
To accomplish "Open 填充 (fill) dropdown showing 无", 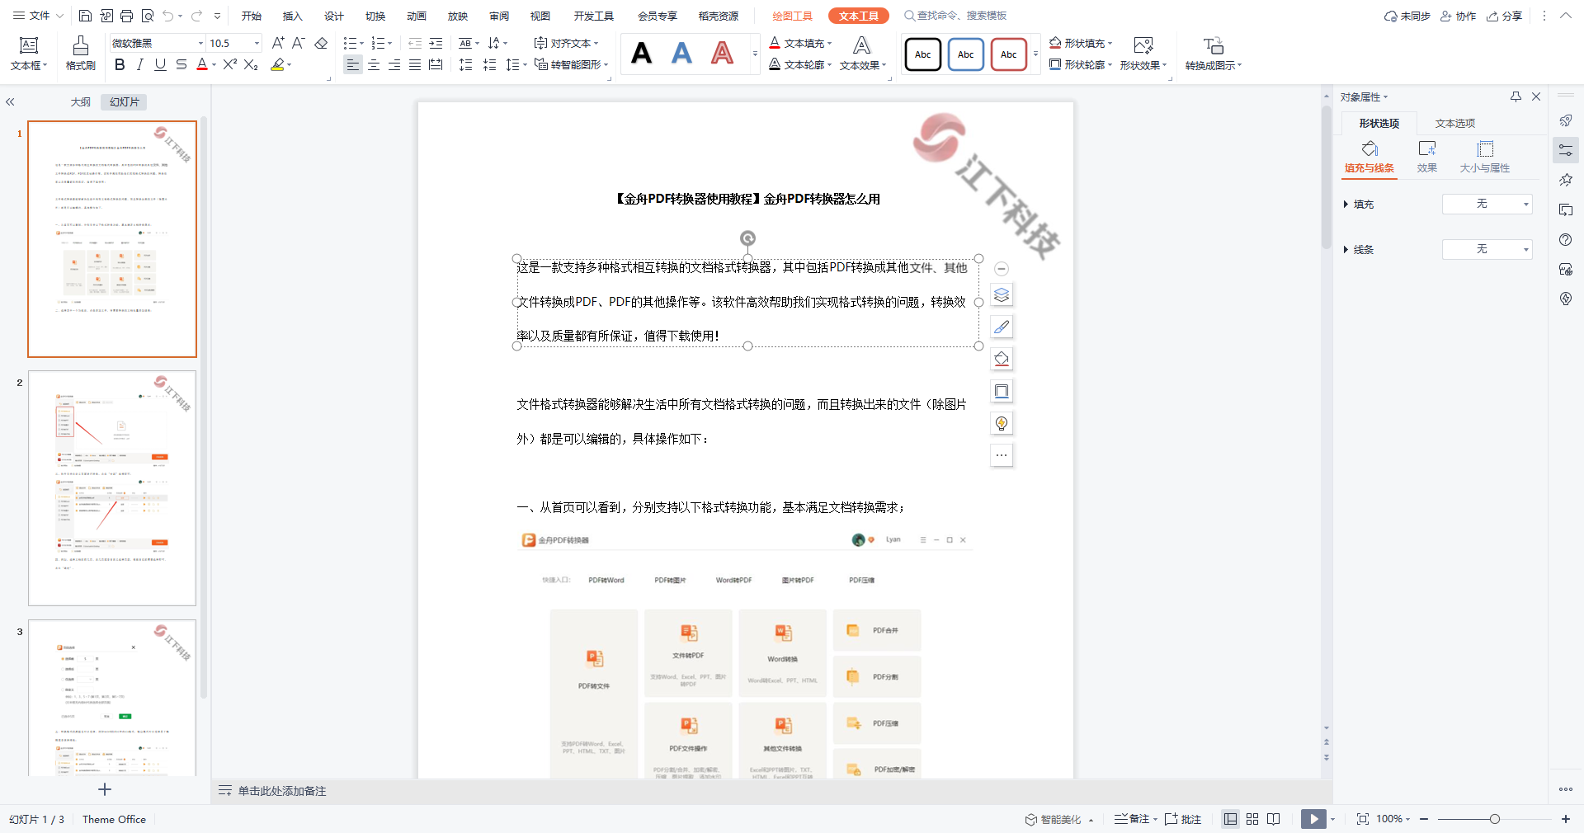I will pyautogui.click(x=1487, y=204).
